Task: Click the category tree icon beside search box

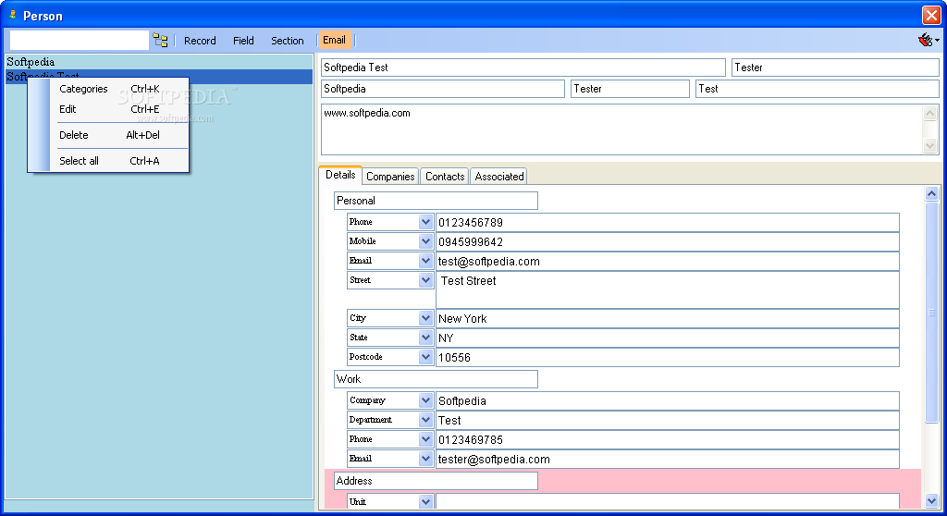Action: (160, 41)
